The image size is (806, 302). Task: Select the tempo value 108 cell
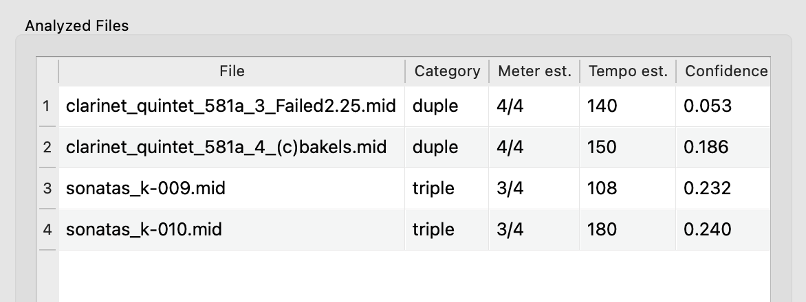coord(602,188)
